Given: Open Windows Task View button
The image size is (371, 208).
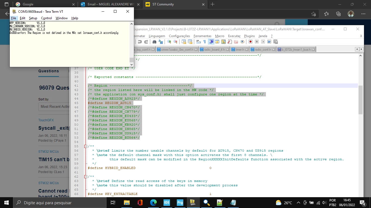Looking at the screenshot, I should 113,203.
